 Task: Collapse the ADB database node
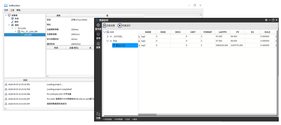105,32
